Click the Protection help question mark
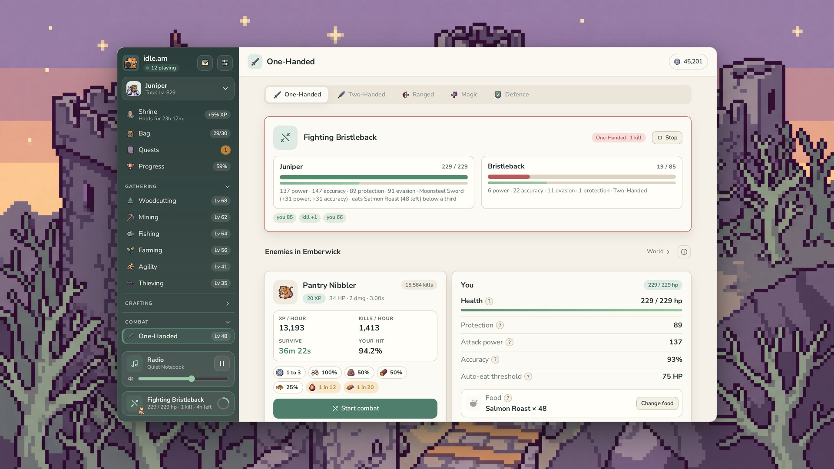The width and height of the screenshot is (834, 469). tap(500, 325)
